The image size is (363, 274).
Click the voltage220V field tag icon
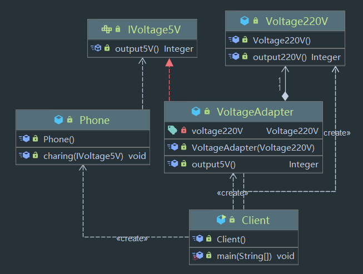point(172,130)
